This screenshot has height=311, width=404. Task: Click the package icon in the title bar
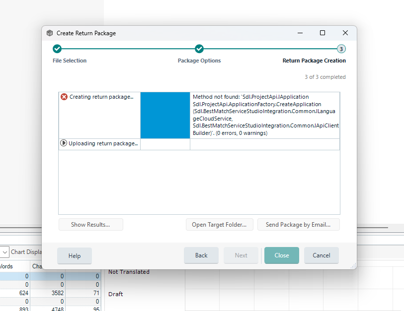click(x=50, y=33)
